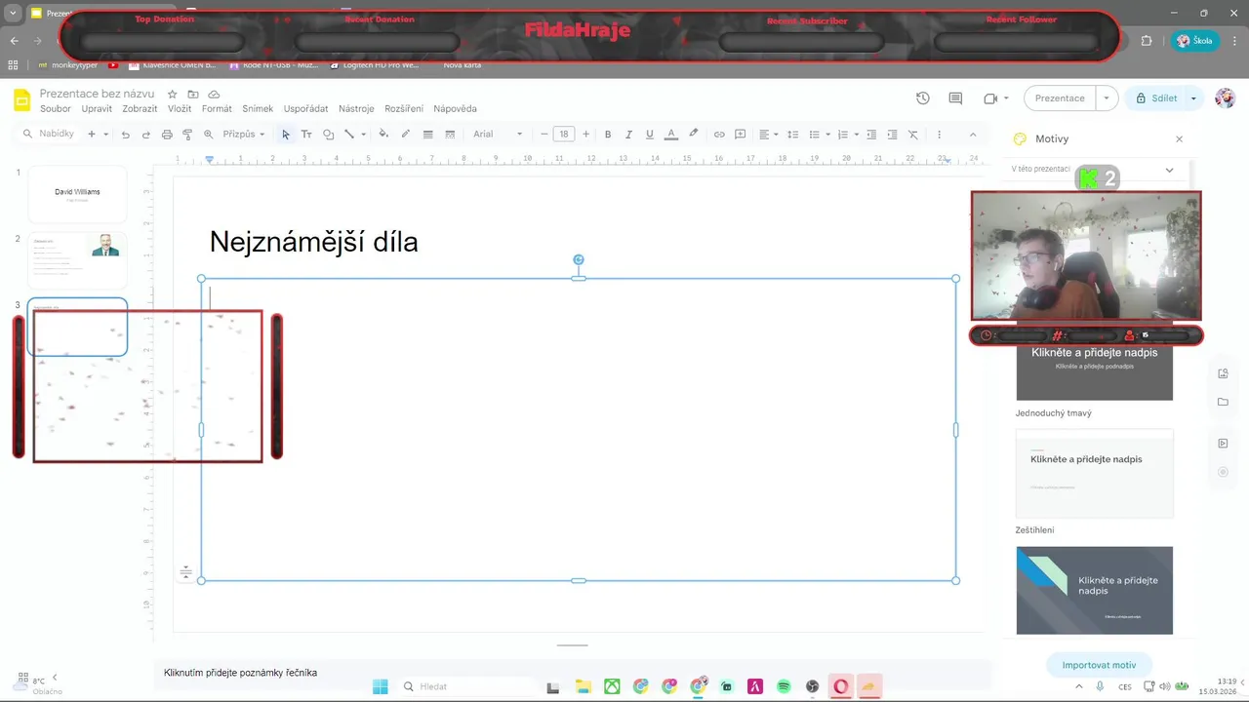Open the shape insert tool
Image resolution: width=1249 pixels, height=702 pixels.
(x=328, y=135)
